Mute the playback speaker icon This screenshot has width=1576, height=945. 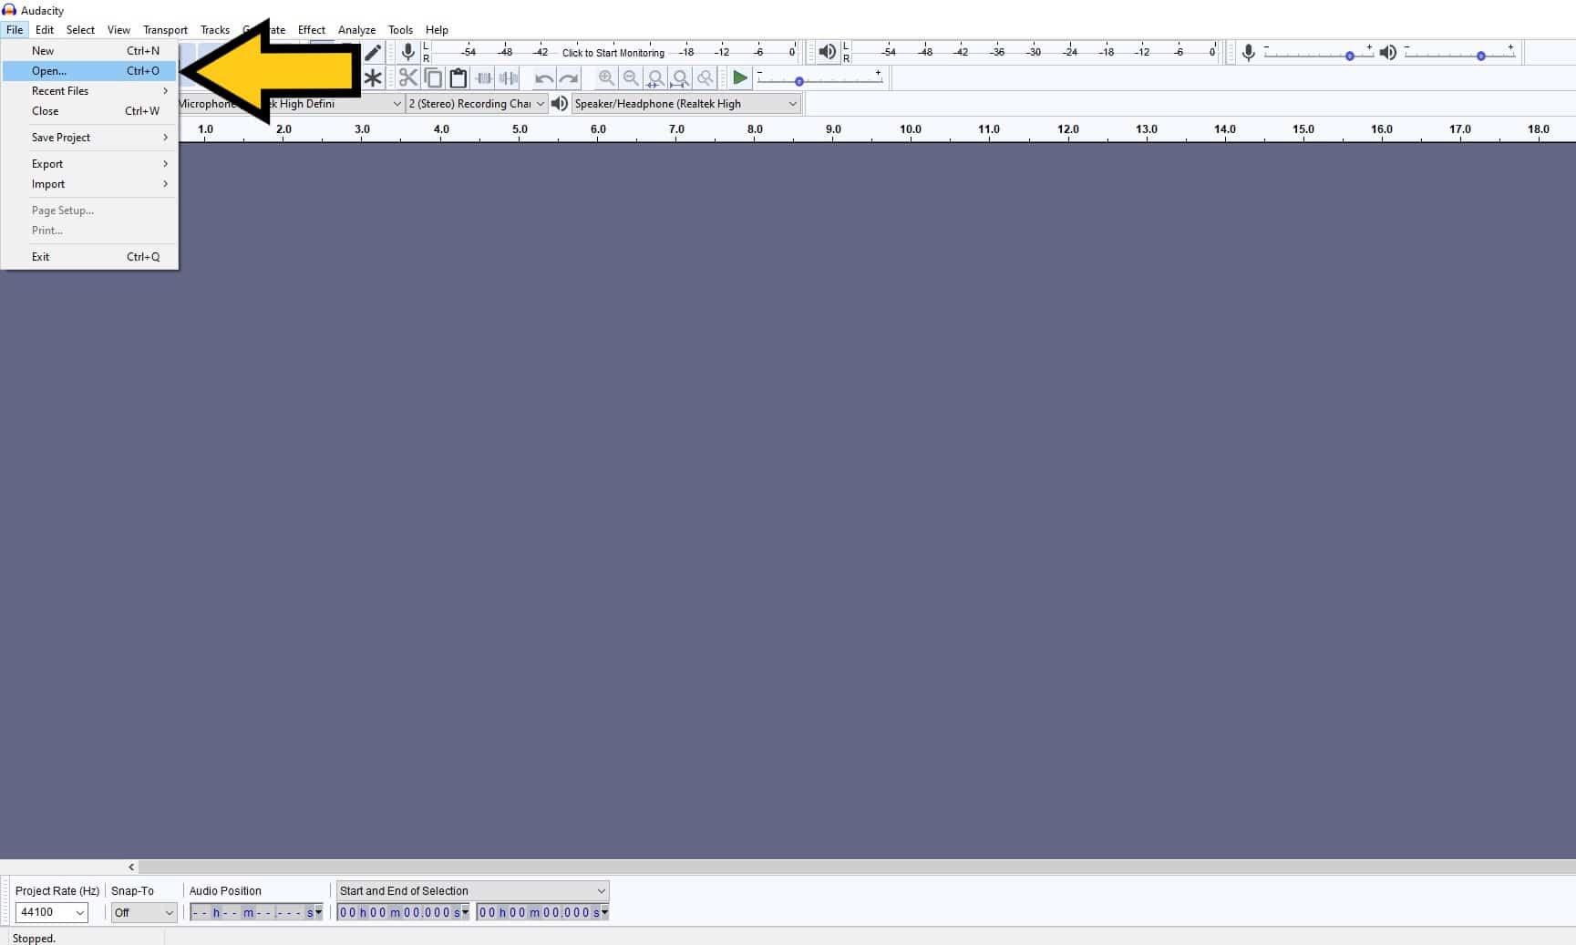828,52
